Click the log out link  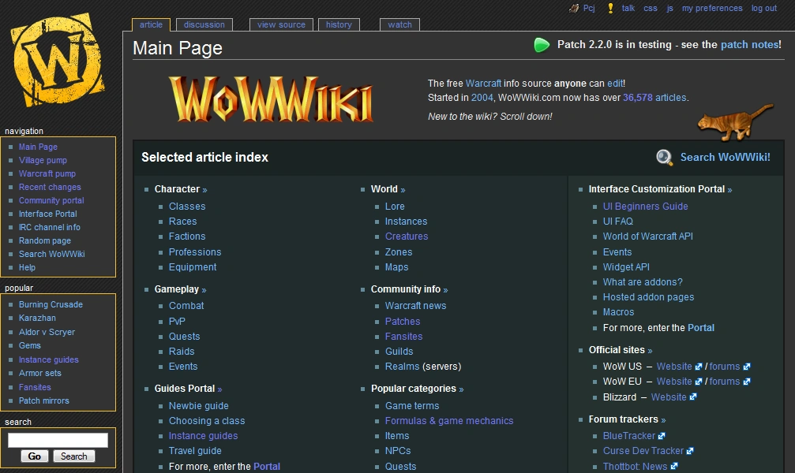764,8
